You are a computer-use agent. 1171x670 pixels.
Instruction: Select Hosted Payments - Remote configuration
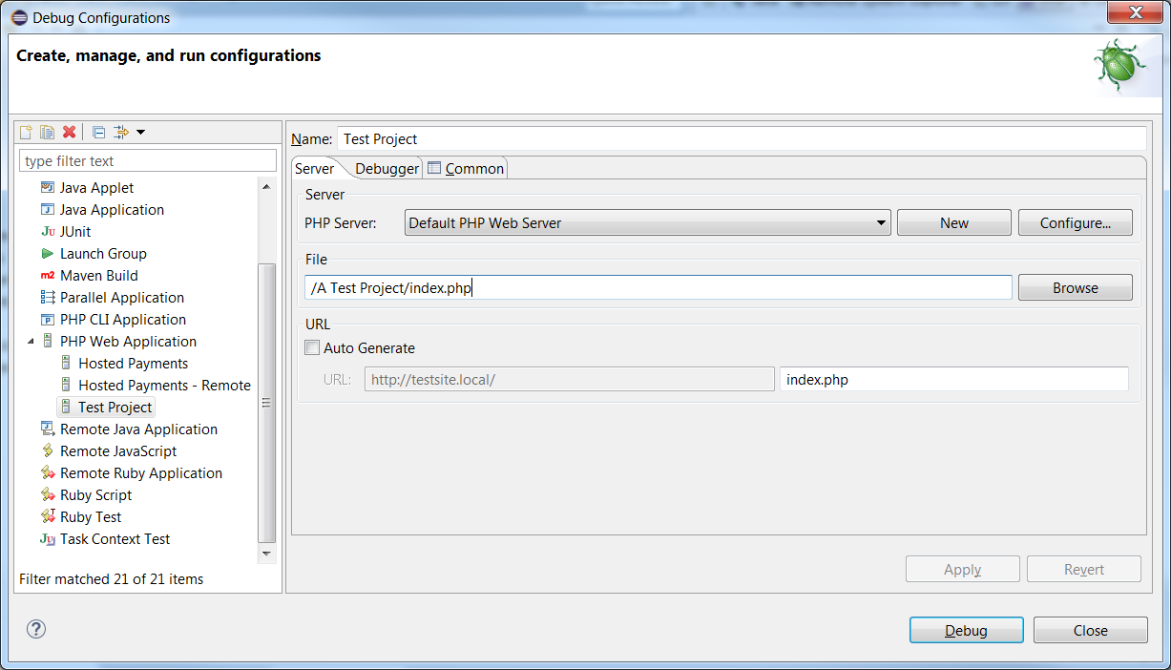(164, 386)
